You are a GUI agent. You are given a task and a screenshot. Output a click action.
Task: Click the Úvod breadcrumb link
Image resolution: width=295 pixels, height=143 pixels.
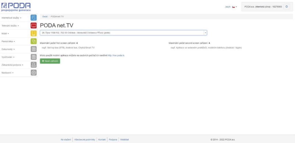click(x=45, y=16)
